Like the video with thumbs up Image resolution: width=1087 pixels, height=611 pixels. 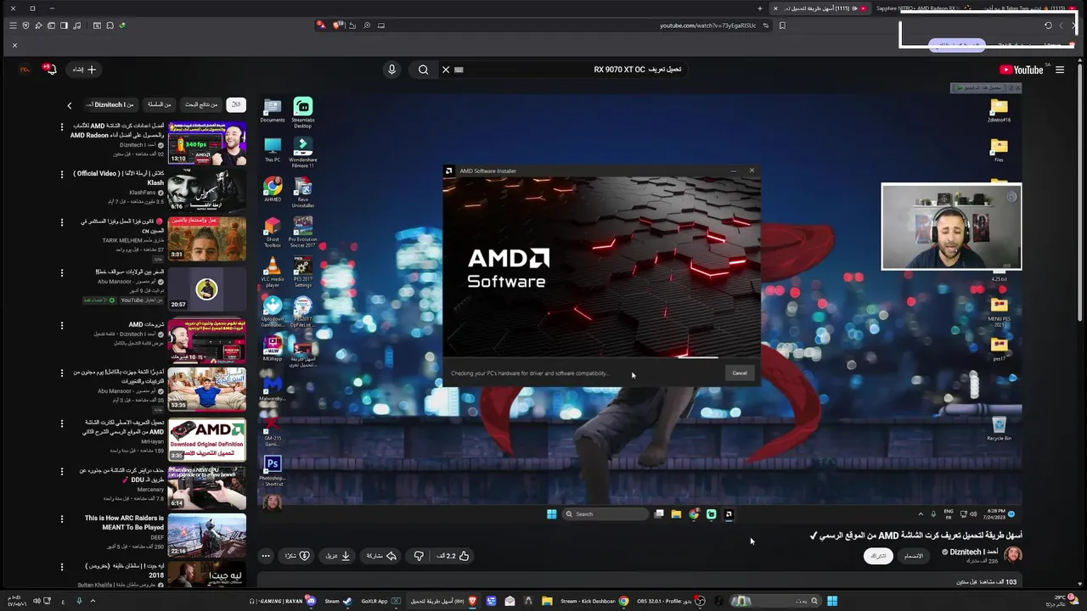453,556
